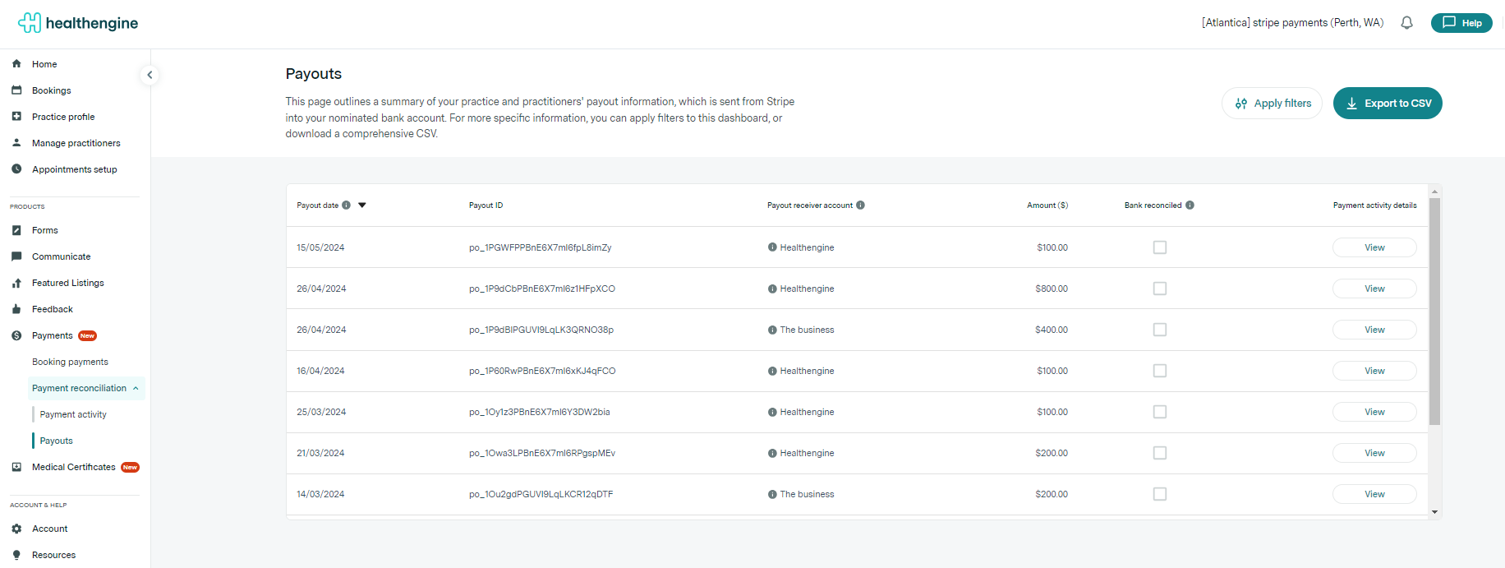
Task: Open the Apply filters panel
Action: pyautogui.click(x=1271, y=104)
